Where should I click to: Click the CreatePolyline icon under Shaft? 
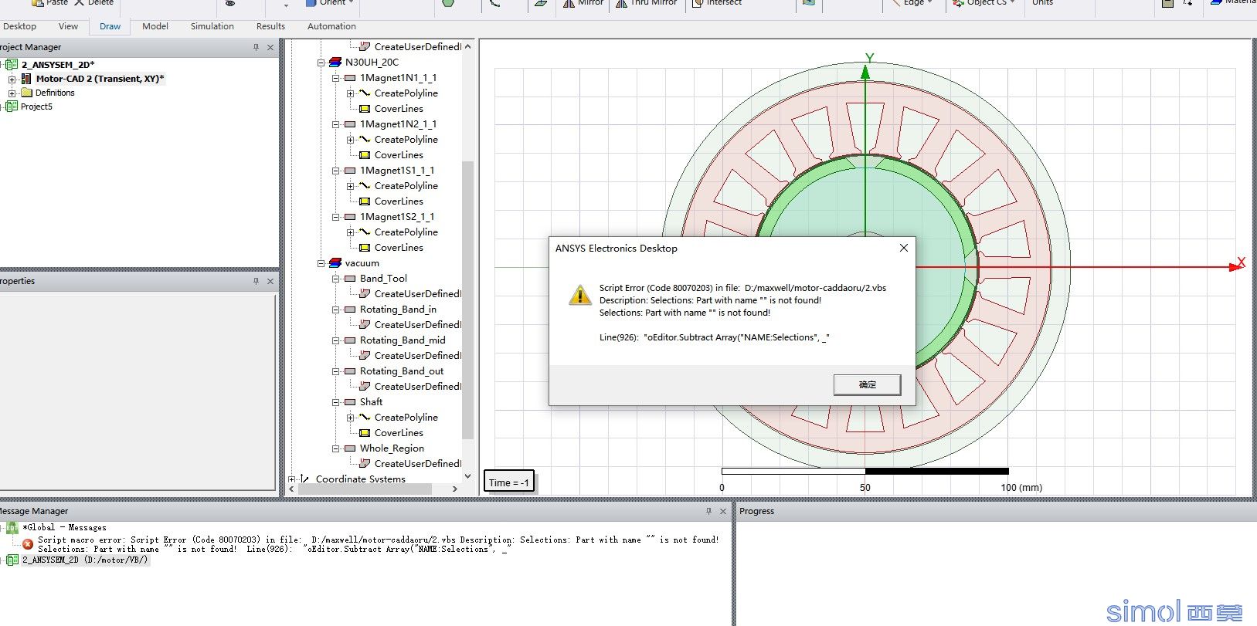pos(365,418)
